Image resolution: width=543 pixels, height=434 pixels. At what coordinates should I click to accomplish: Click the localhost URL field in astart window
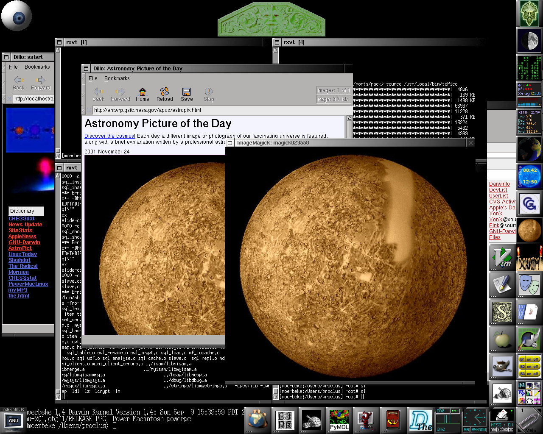coord(34,99)
